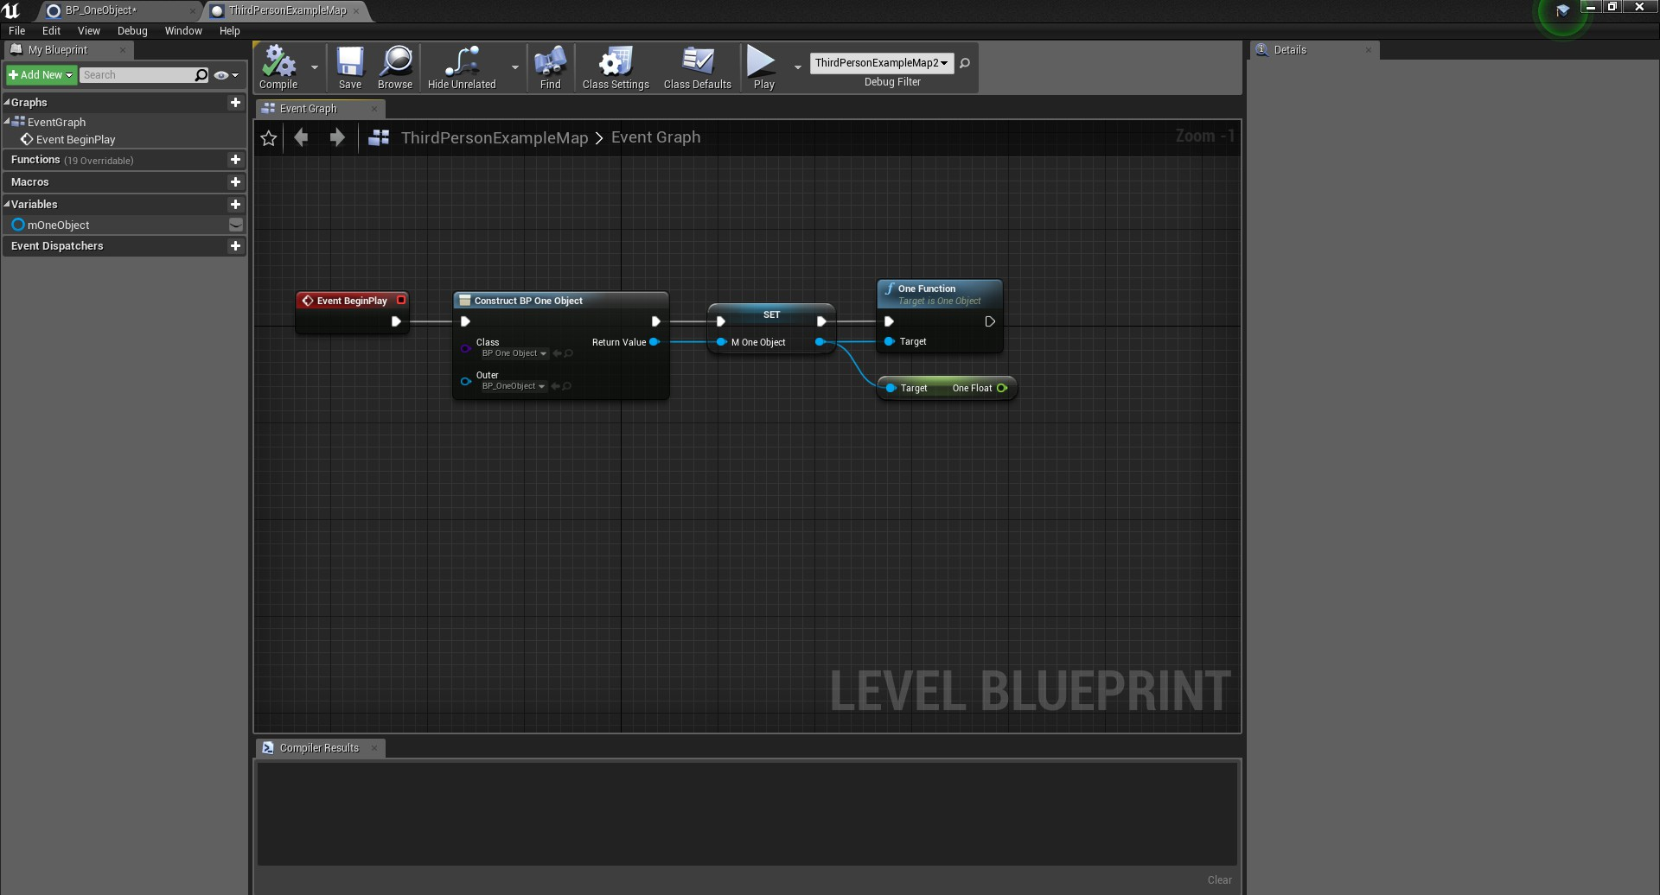This screenshot has height=895, width=1660.
Task: Compile the blueprint
Action: (278, 67)
